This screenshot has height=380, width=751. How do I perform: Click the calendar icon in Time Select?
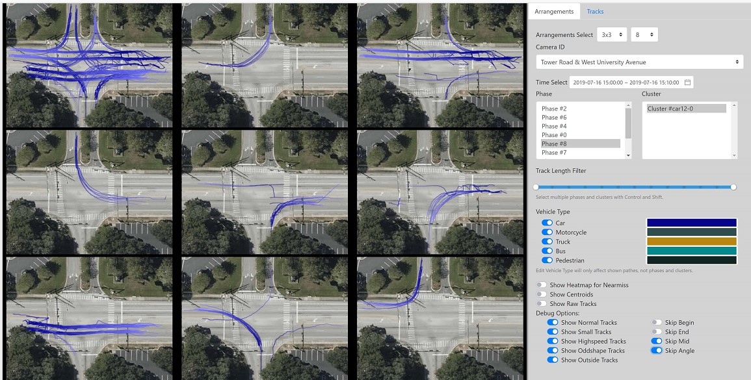(x=687, y=82)
